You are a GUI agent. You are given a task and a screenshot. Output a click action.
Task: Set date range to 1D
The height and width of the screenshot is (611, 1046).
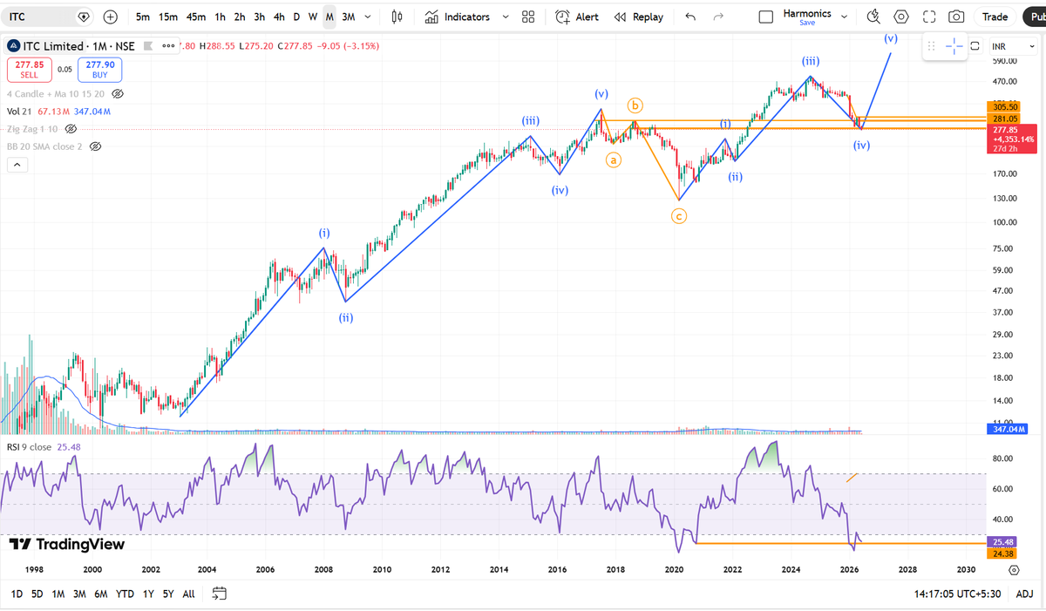pos(17,594)
